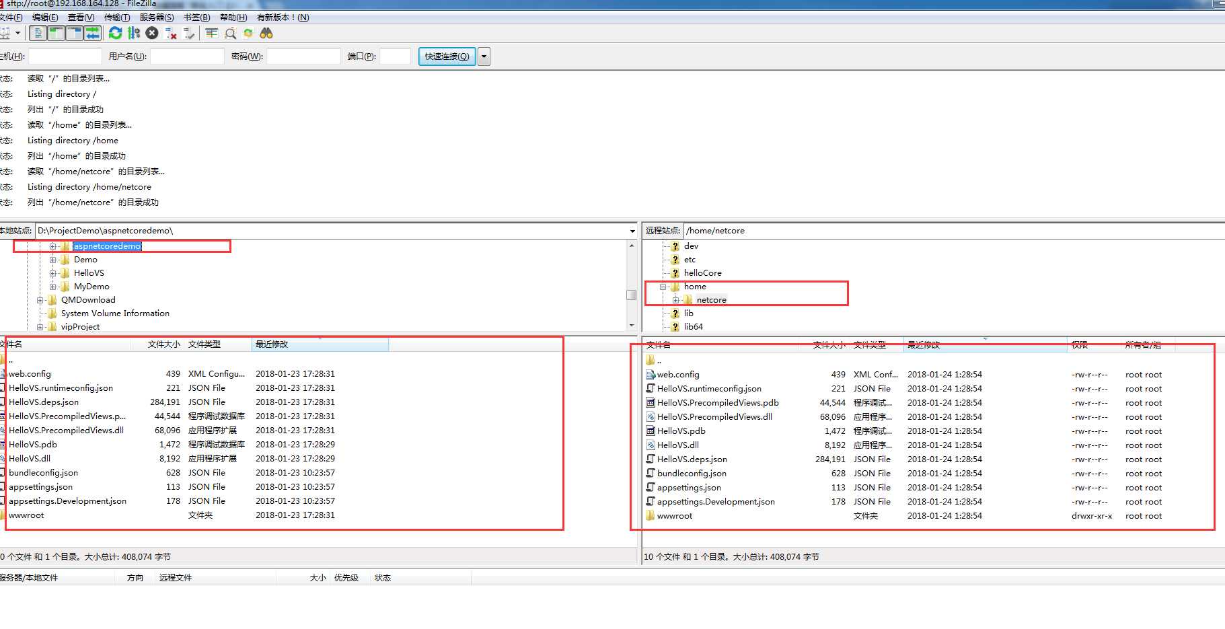Click the process queue toggle icon
The image size is (1225, 629).
[x=134, y=33]
